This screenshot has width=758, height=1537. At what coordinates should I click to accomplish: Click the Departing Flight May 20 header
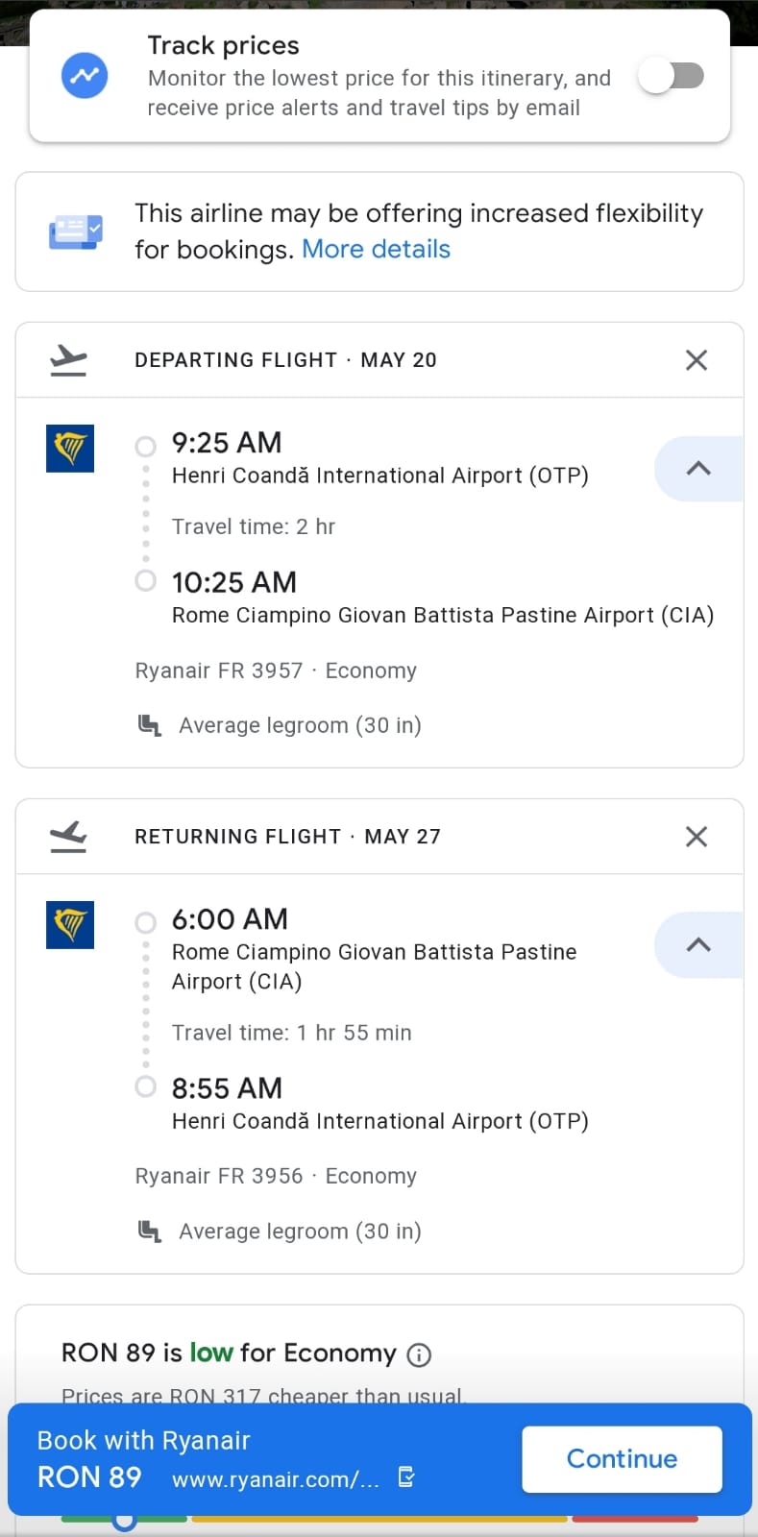point(285,360)
